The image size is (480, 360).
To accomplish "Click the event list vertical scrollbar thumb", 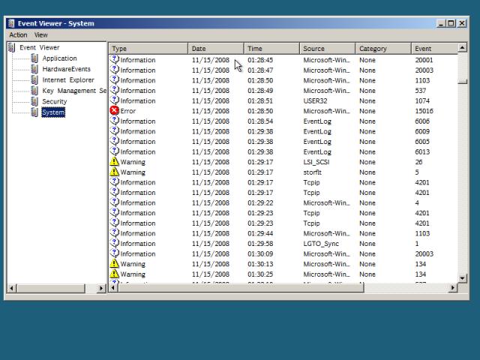I will click(463, 82).
